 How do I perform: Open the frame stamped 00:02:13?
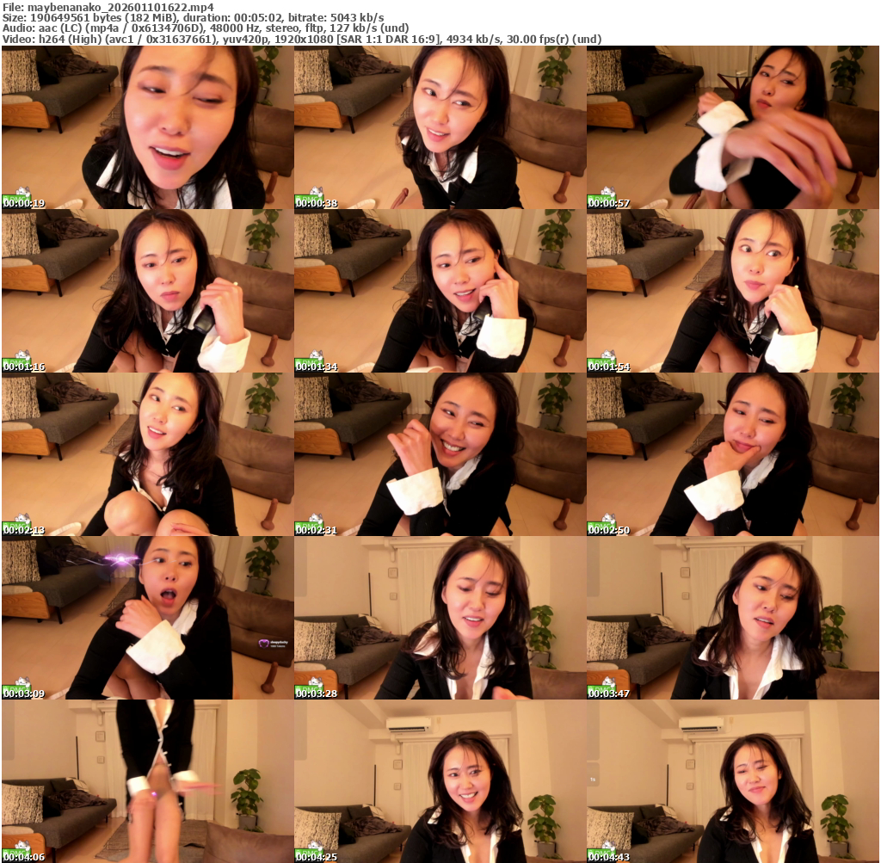[x=148, y=454]
